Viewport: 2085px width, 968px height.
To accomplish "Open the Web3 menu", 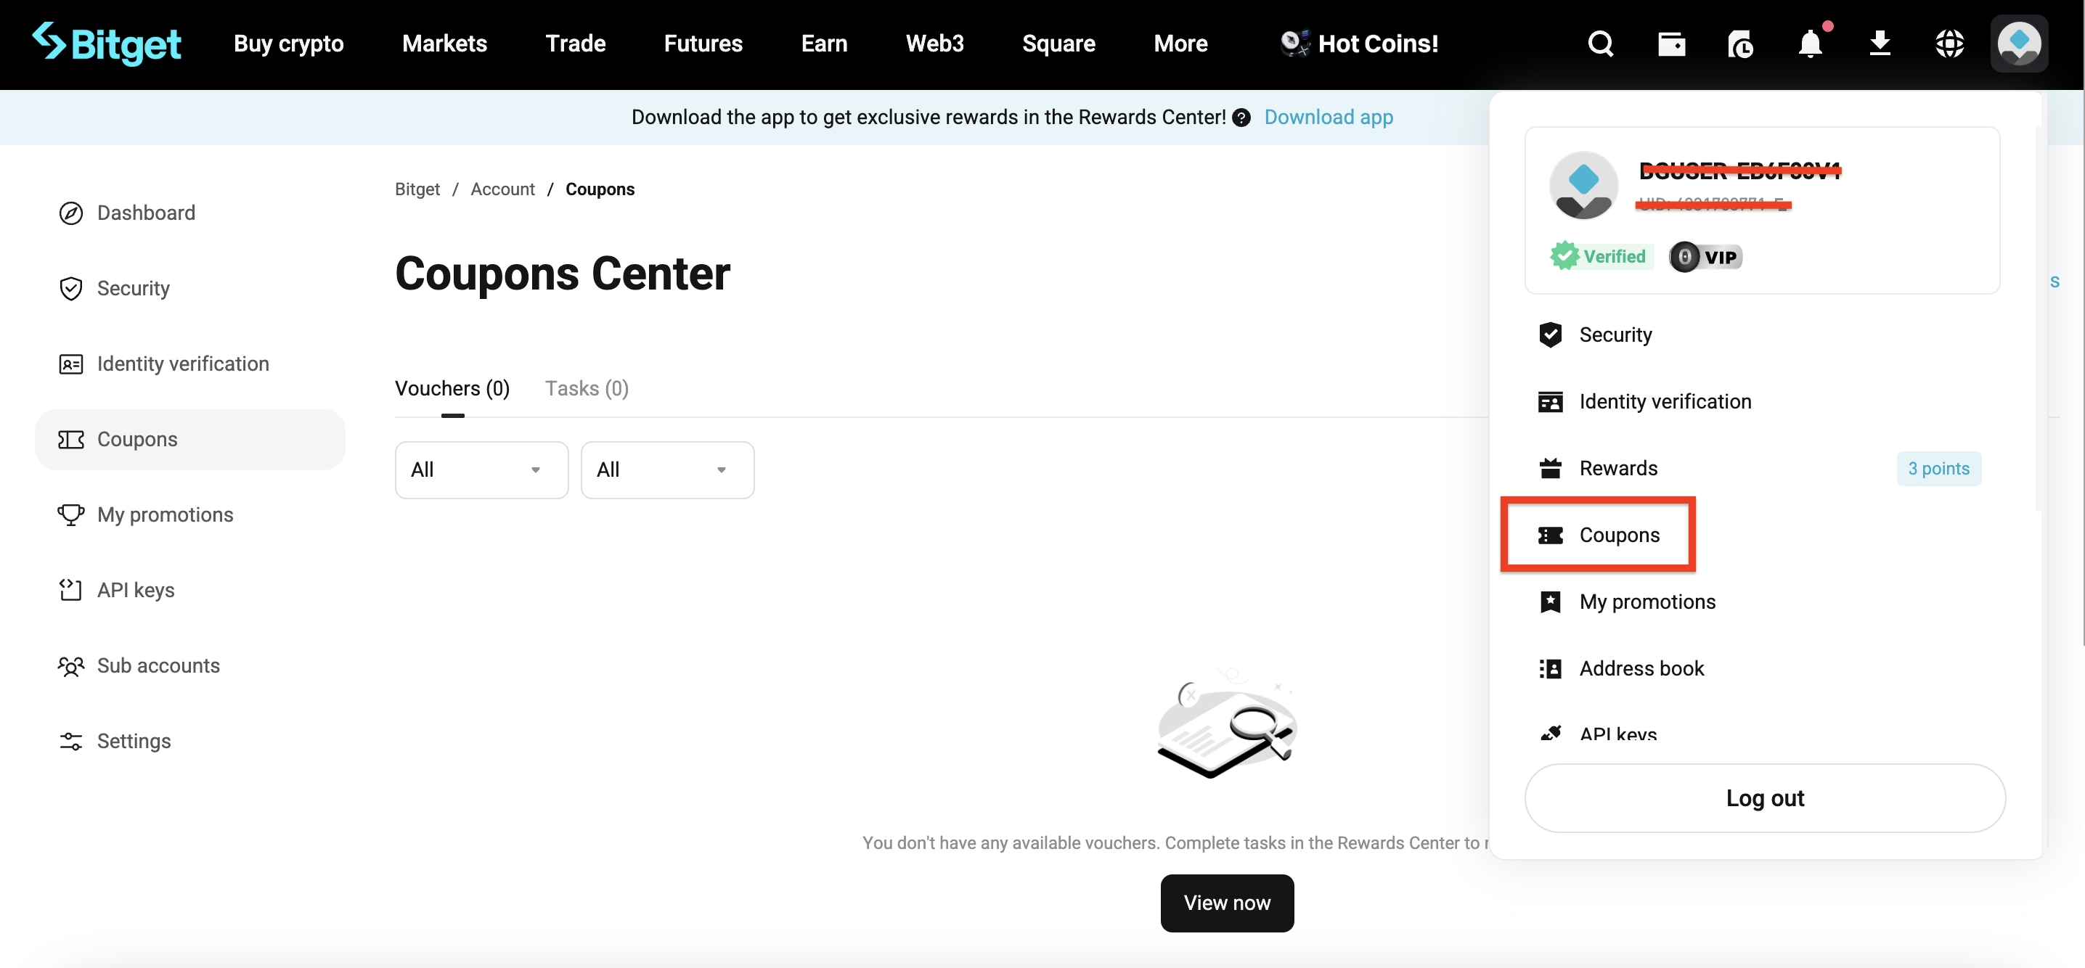I will pos(935,44).
